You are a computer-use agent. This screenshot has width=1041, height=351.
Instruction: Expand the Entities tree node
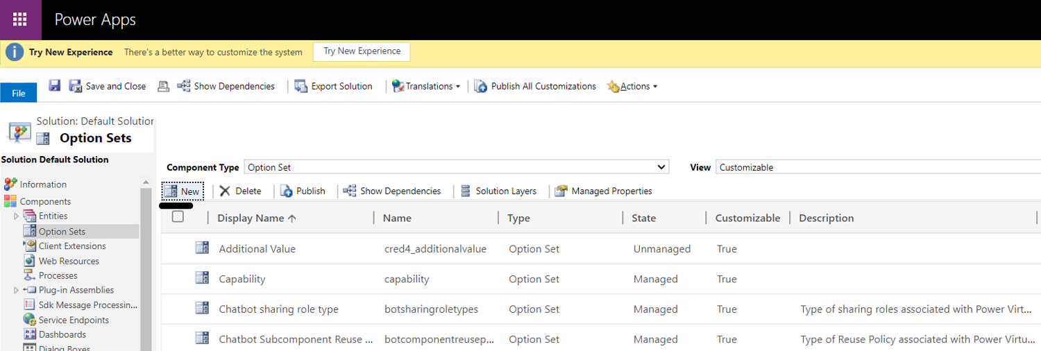17,216
